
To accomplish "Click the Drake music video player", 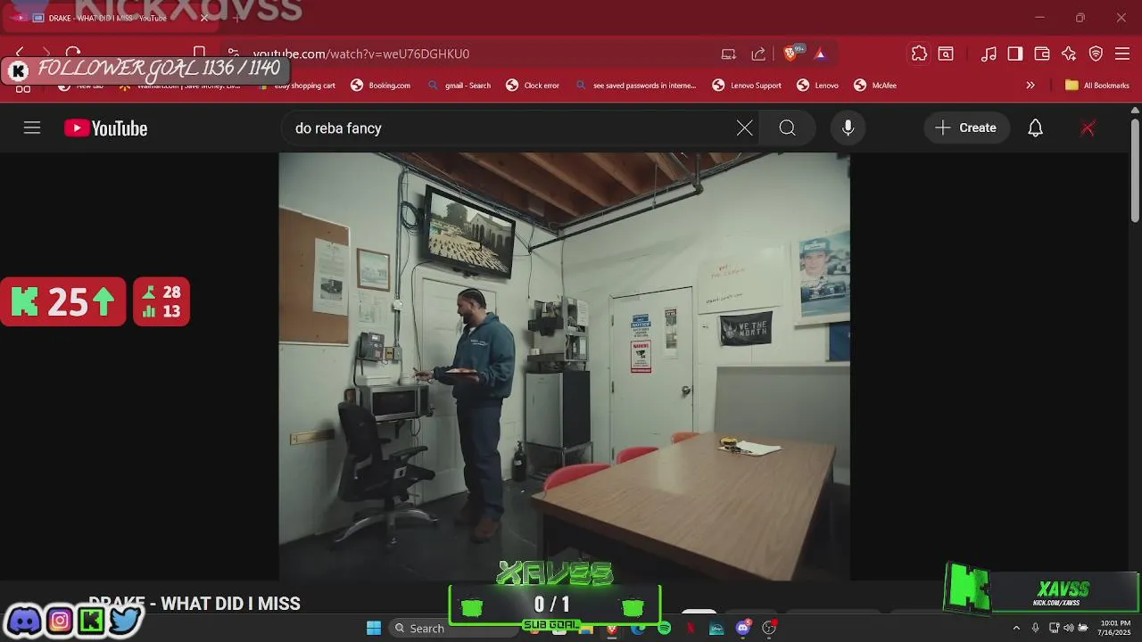I will (x=564, y=366).
